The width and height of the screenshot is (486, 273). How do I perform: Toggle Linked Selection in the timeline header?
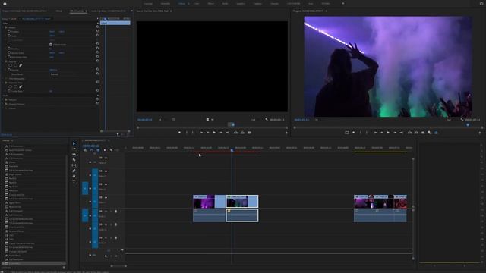click(x=98, y=150)
